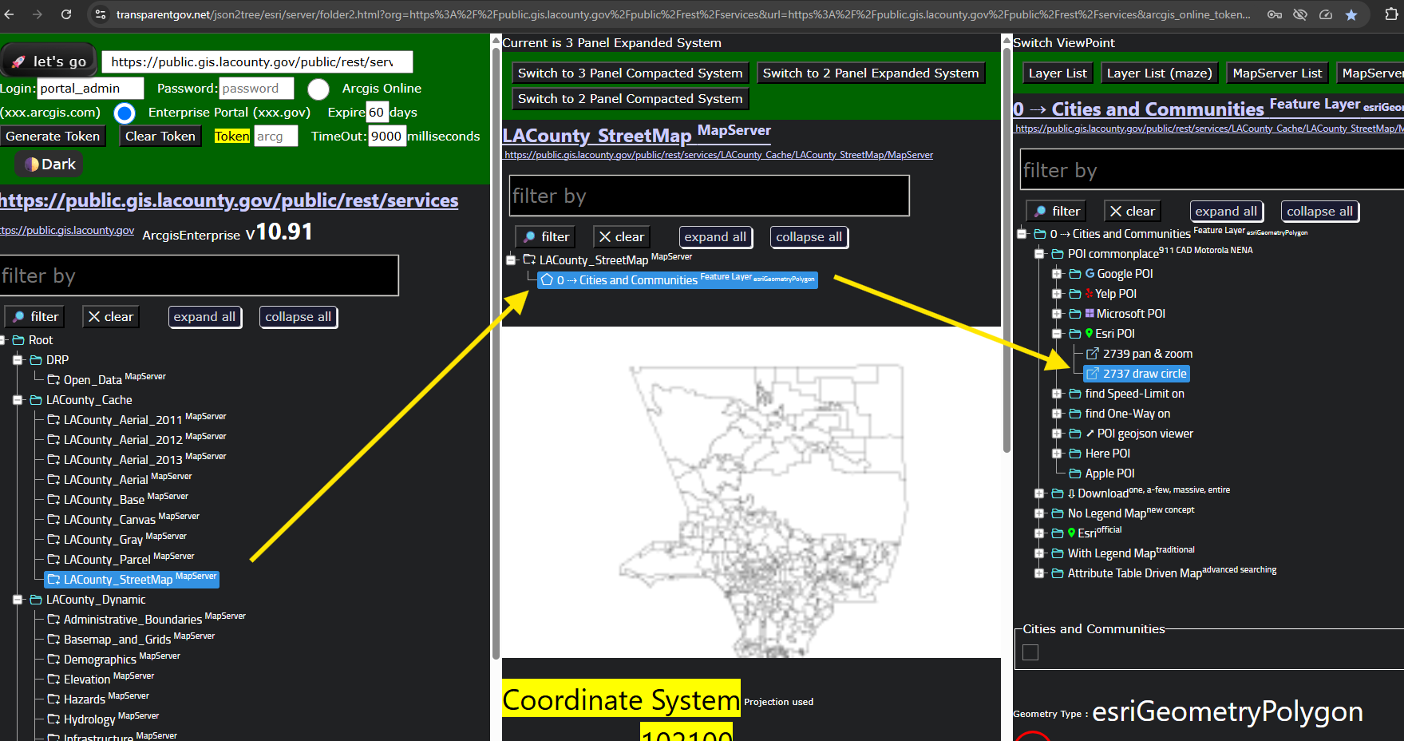
Task: Expand the Download node
Action: click(1039, 493)
